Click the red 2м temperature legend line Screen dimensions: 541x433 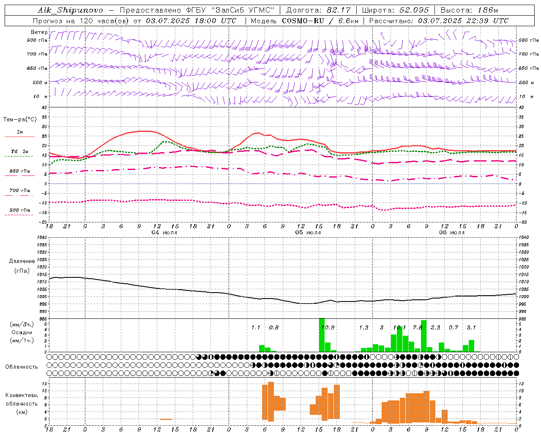[x=19, y=137]
